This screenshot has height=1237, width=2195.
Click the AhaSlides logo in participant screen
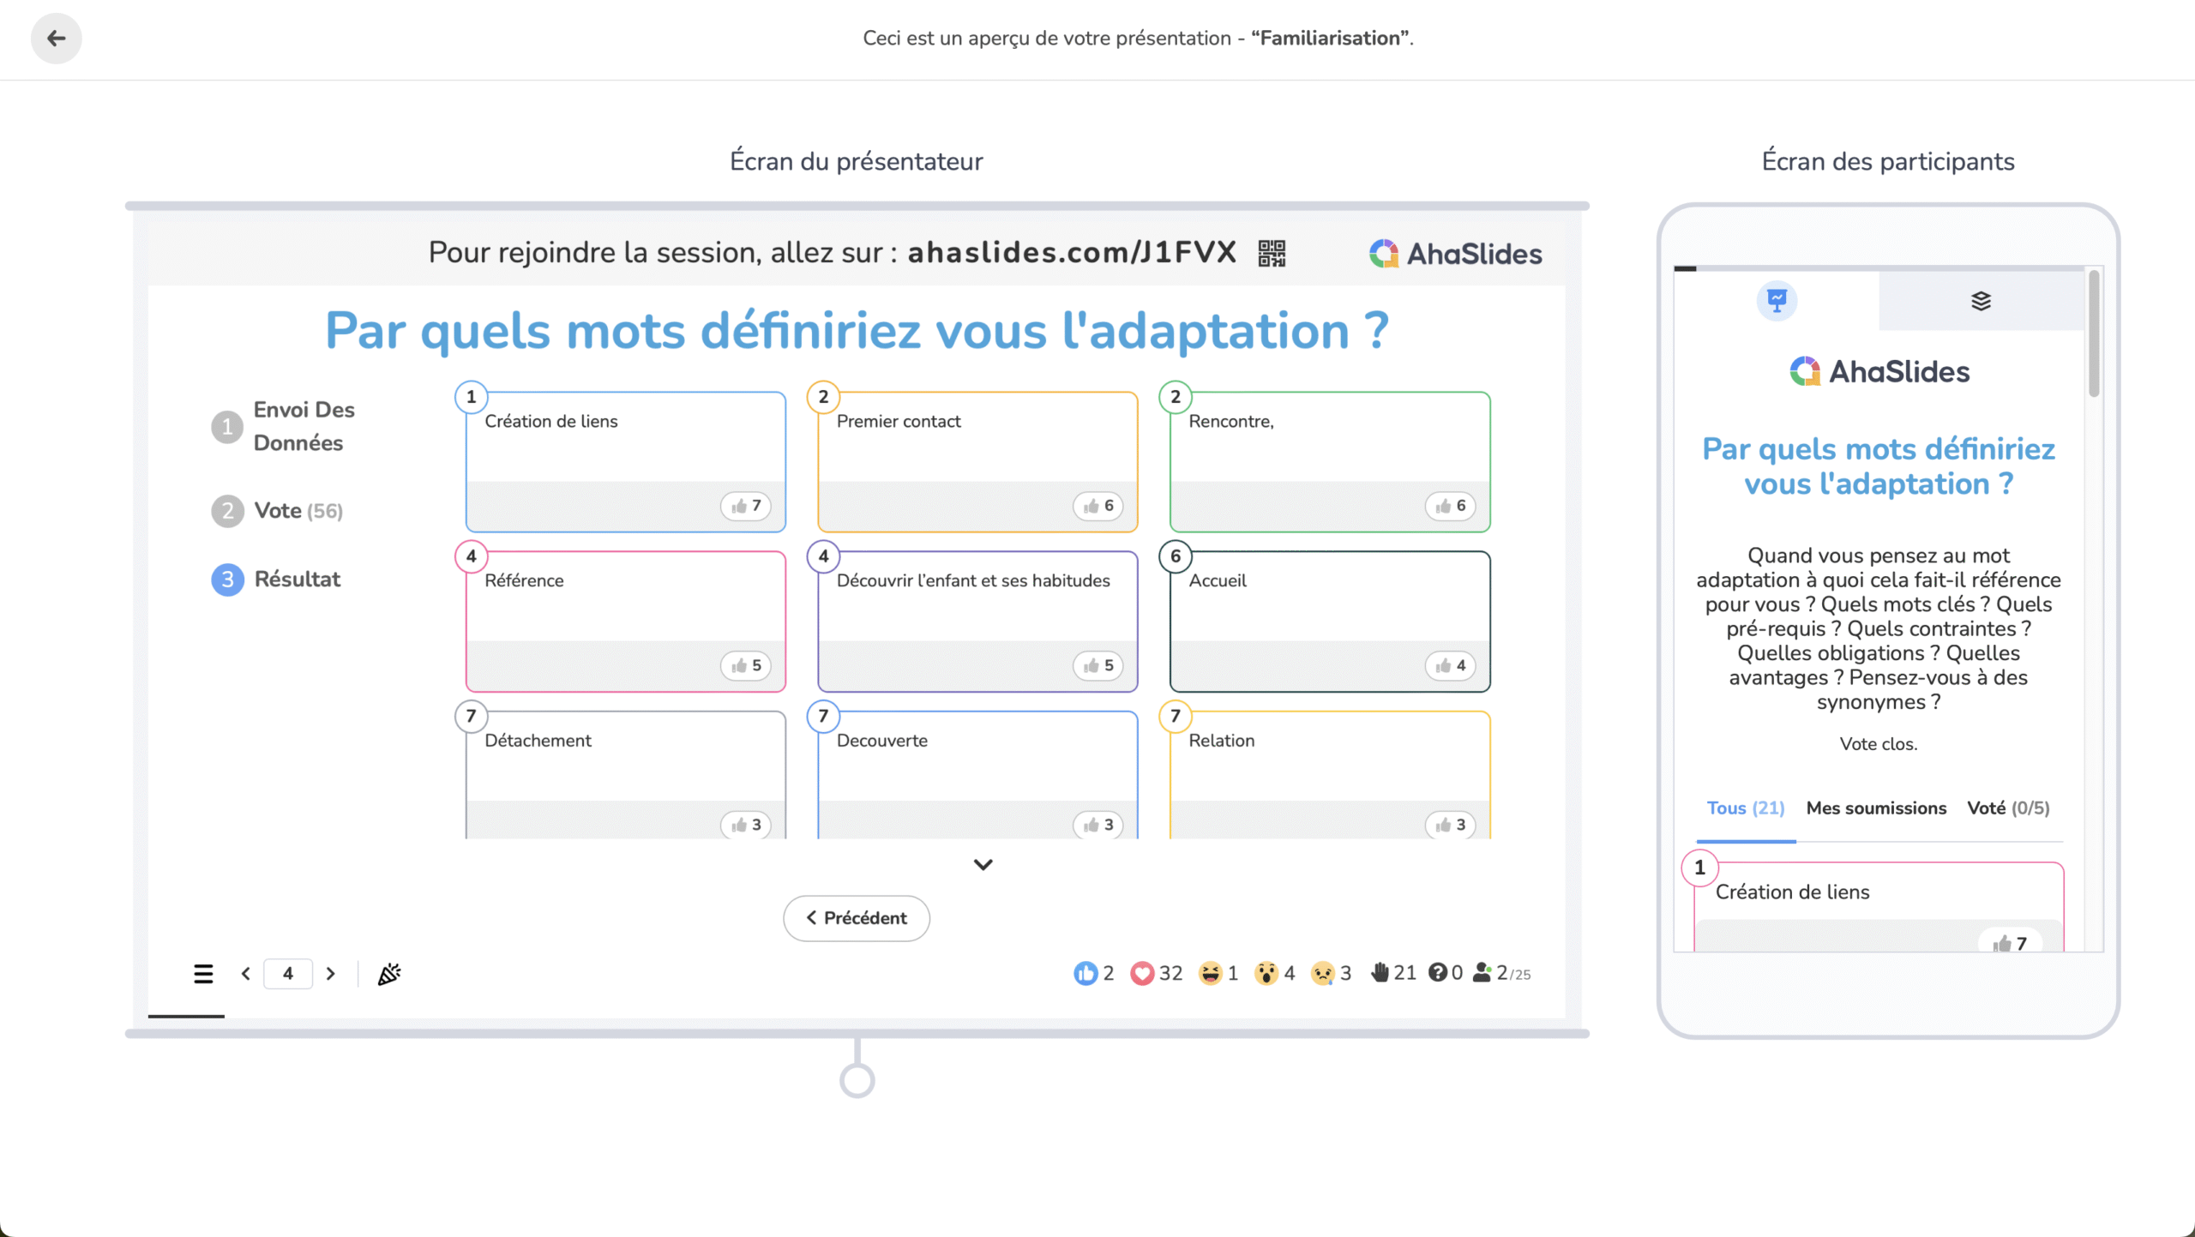(x=1879, y=371)
